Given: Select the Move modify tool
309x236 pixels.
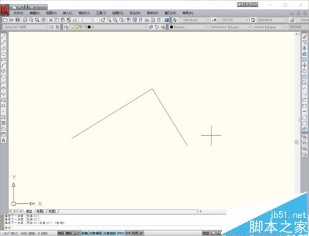Looking at the screenshot, I should pos(305,65).
